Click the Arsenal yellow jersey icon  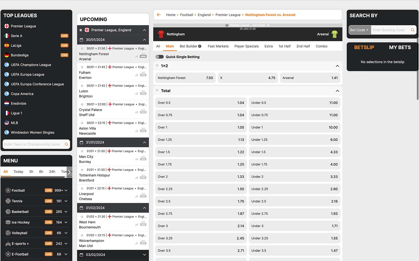334,34
